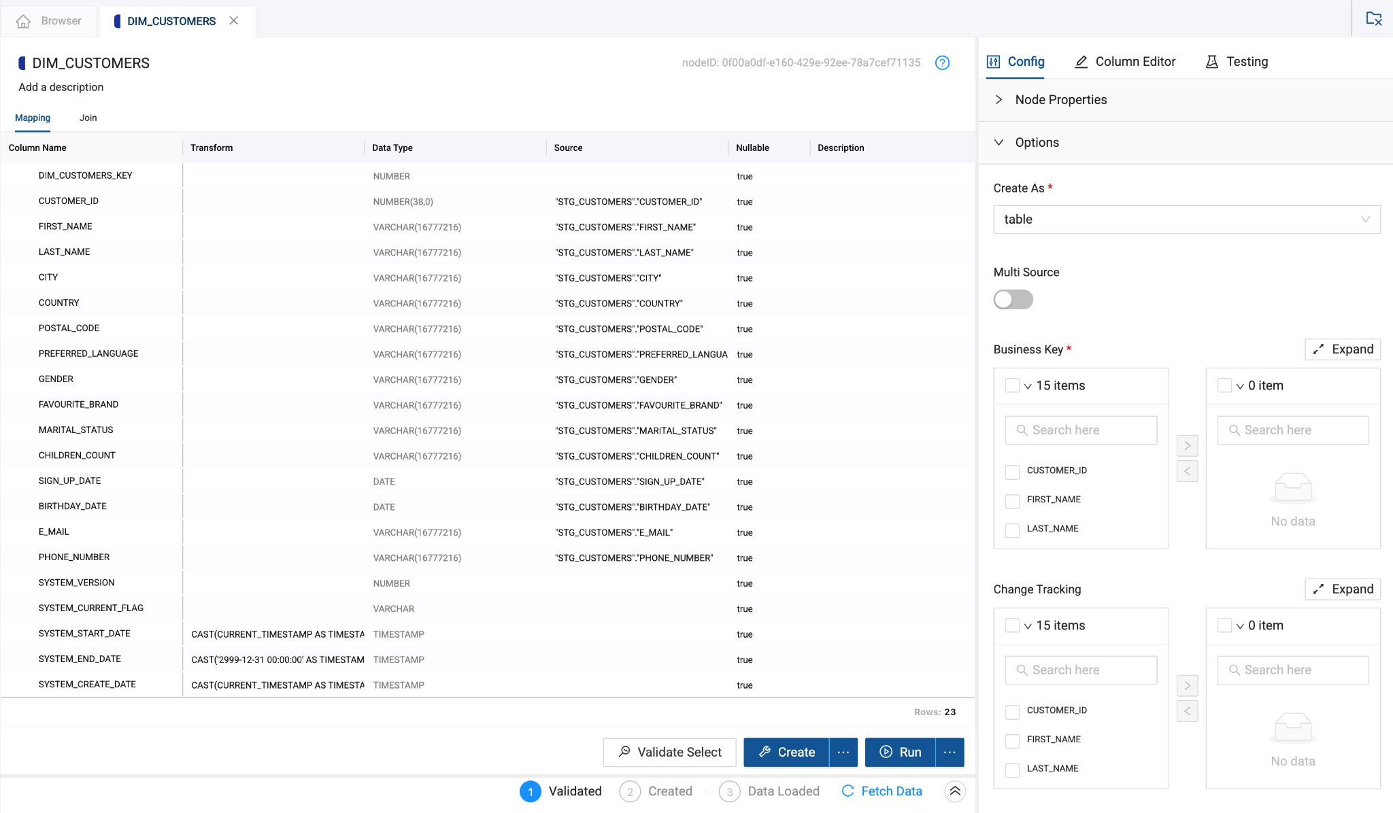
Task: Click the Validate Select button
Action: [x=670, y=753]
